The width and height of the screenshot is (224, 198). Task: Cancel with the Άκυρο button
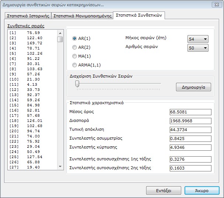click(x=201, y=191)
